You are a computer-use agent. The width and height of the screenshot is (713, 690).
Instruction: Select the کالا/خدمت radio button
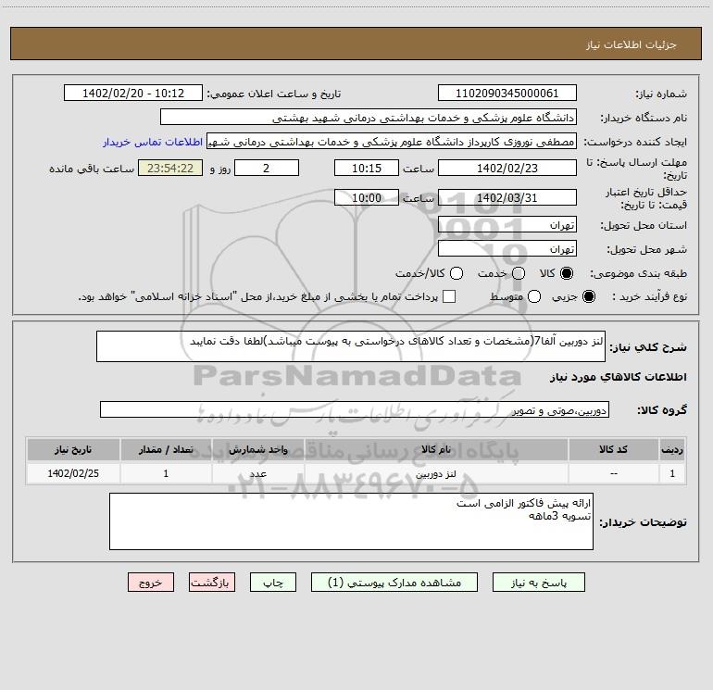coord(457,273)
